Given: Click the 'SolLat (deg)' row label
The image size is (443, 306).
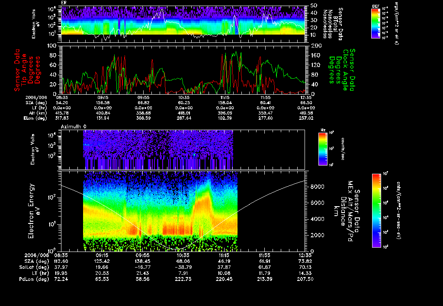Looking at the screenshot, I should 34,267.
